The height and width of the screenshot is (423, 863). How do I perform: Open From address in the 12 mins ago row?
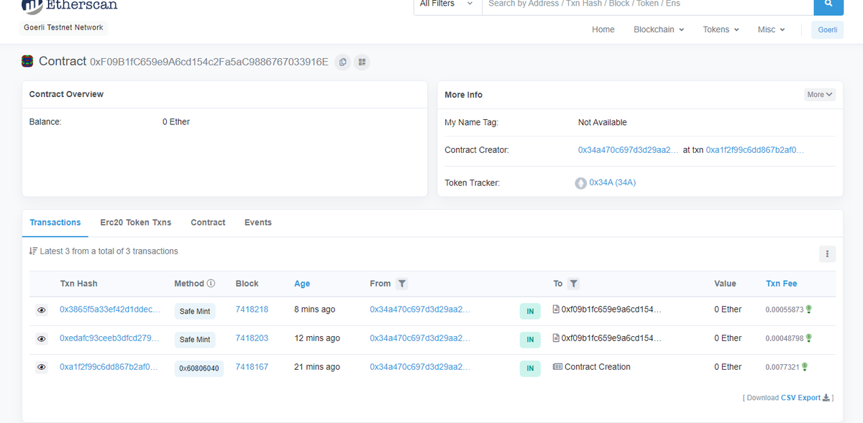click(x=420, y=338)
